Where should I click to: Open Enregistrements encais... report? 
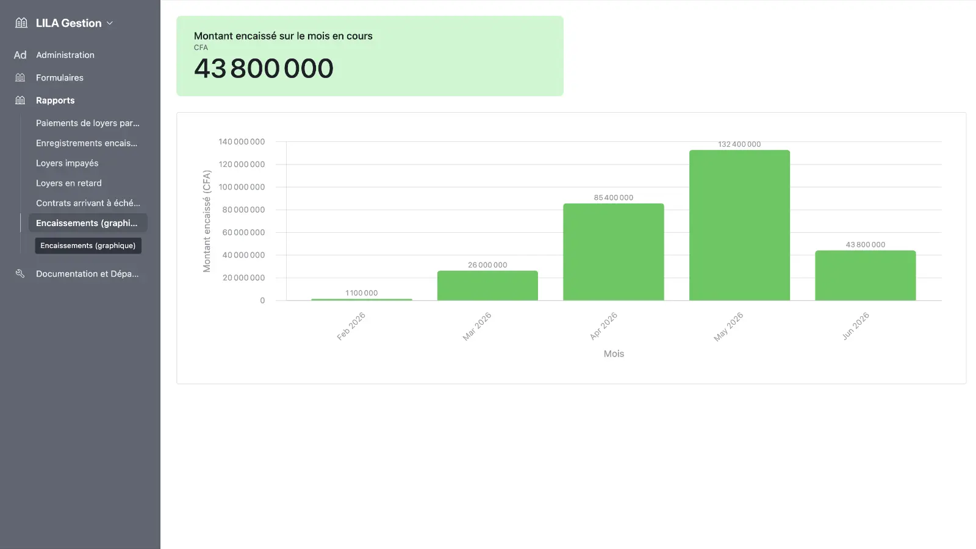[x=88, y=143]
